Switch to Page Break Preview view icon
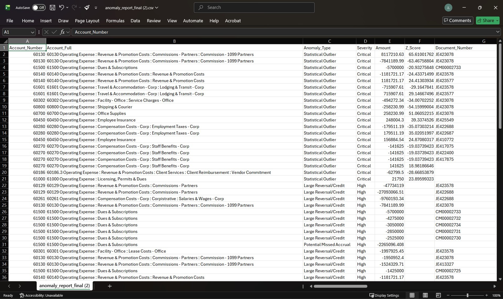The height and width of the screenshot is (299, 503). 439,295
